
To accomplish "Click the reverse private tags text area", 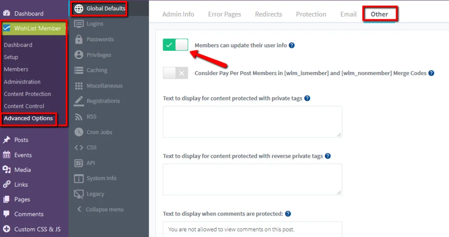I will pyautogui.click(x=252, y=179).
